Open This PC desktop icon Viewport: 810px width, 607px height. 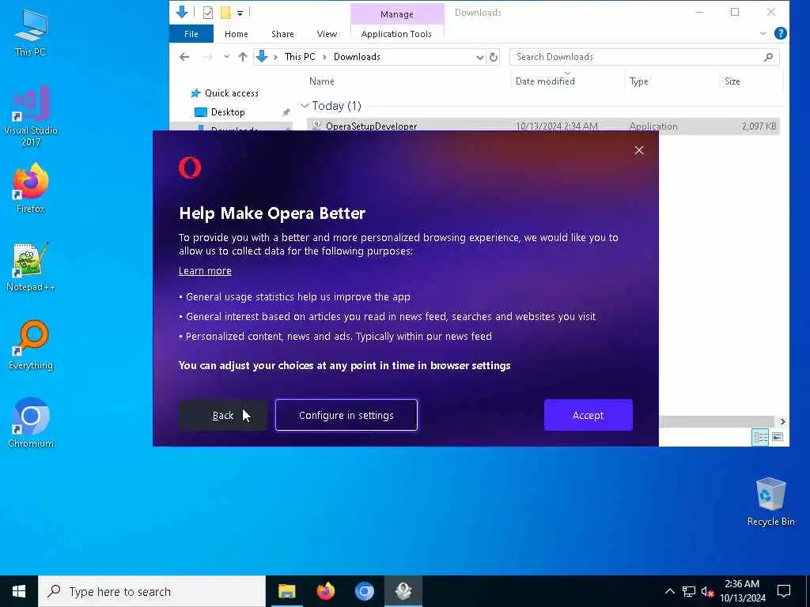[31, 32]
